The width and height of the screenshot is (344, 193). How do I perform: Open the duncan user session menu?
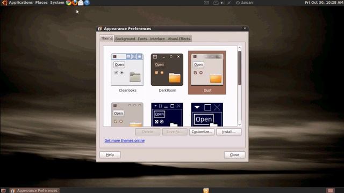244,3
